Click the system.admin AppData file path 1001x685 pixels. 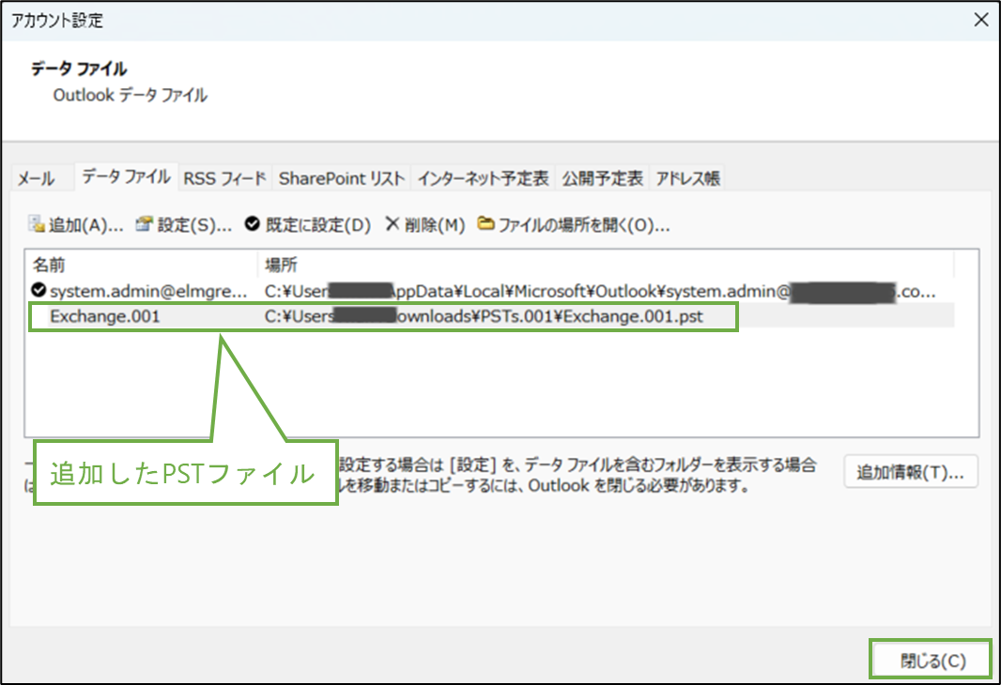600,292
